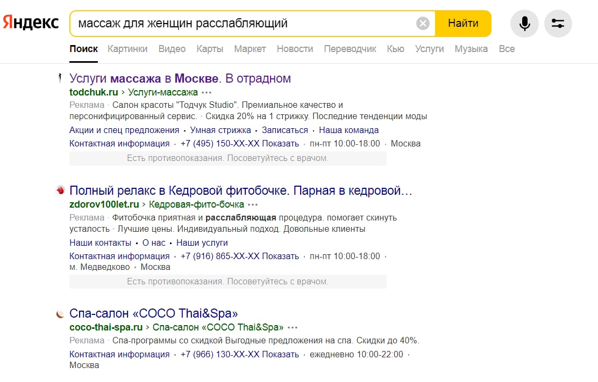598x382 pixels.
Task: Open result title Услуги массажа в Москве
Action: coord(180,78)
